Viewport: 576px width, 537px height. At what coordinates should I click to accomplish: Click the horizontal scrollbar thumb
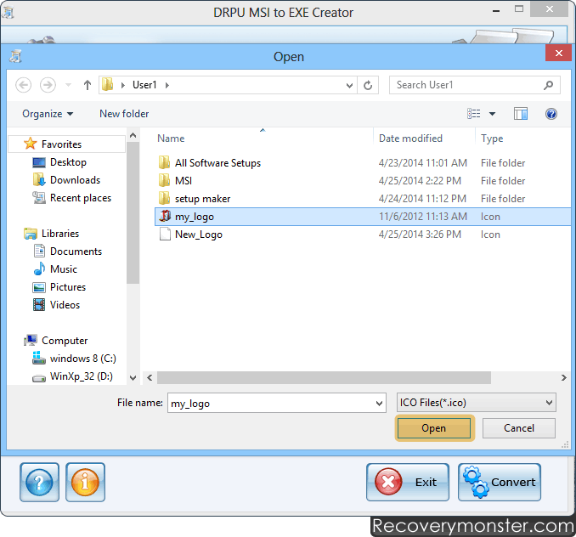coord(324,377)
